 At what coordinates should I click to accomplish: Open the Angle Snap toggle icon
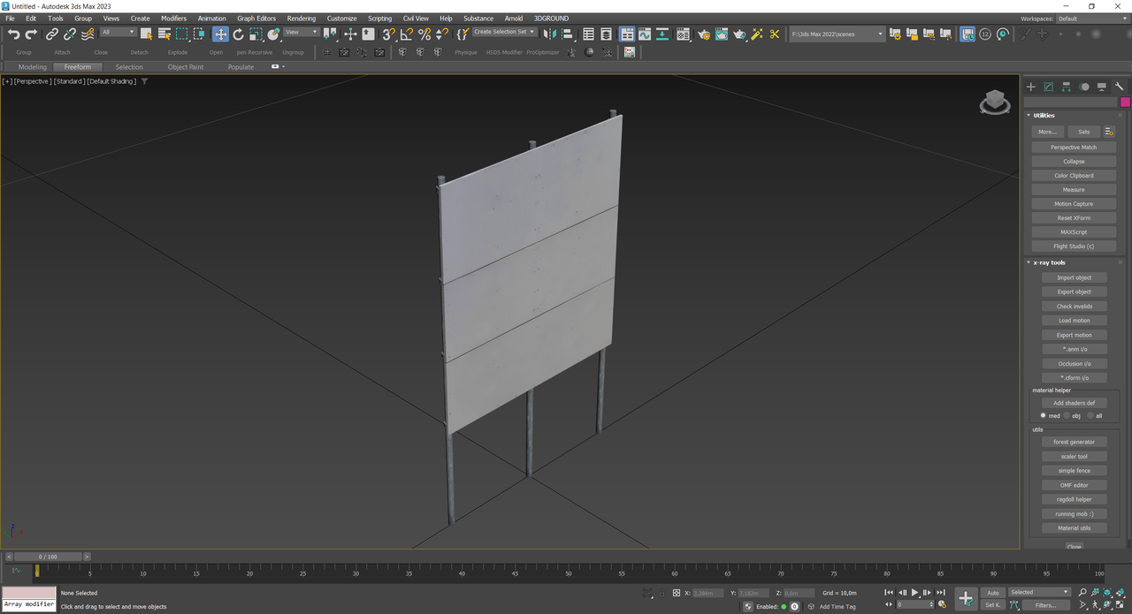406,34
